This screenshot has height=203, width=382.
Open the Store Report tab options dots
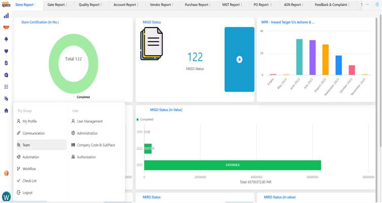[35, 5]
